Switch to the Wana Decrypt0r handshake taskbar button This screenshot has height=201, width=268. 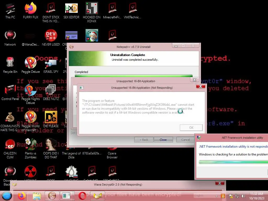[x=97, y=196]
